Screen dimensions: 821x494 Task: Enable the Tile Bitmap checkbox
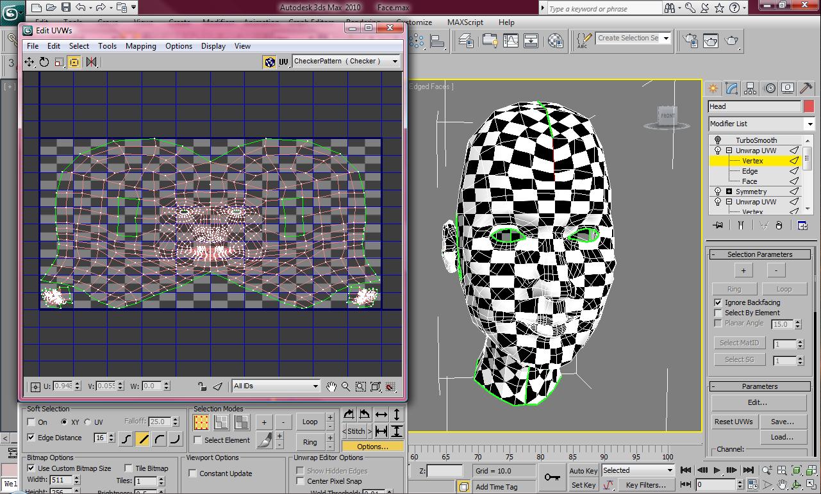click(128, 468)
